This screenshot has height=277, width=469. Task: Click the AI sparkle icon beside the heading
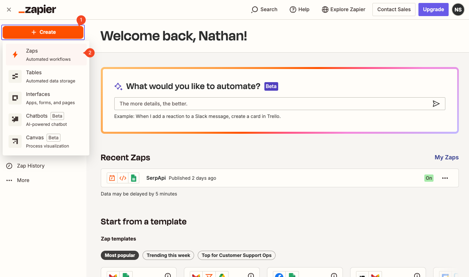(118, 86)
